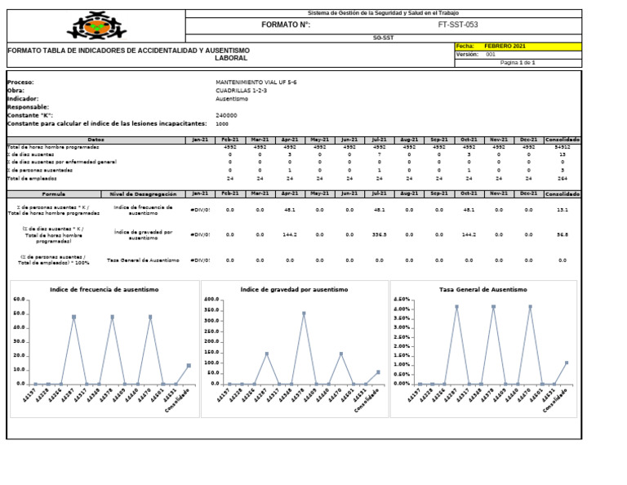This screenshot has height=485, width=627.
Task: Click the Jan-21 #DIV/0! frequency index cell
Action: (x=200, y=210)
